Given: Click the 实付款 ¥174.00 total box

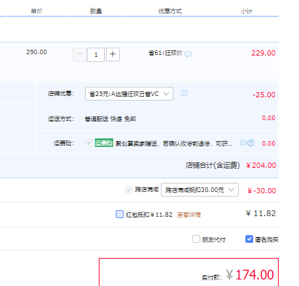Looking at the screenshot, I should coord(188,272).
